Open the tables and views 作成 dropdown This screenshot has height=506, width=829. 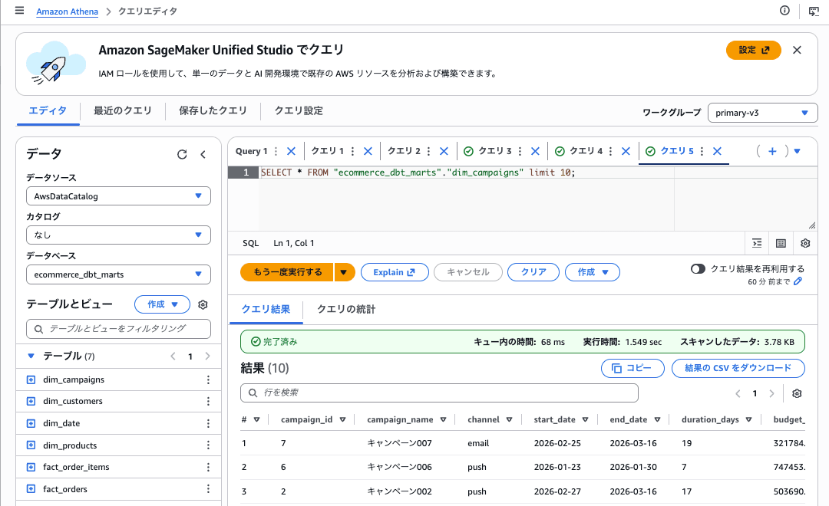162,305
